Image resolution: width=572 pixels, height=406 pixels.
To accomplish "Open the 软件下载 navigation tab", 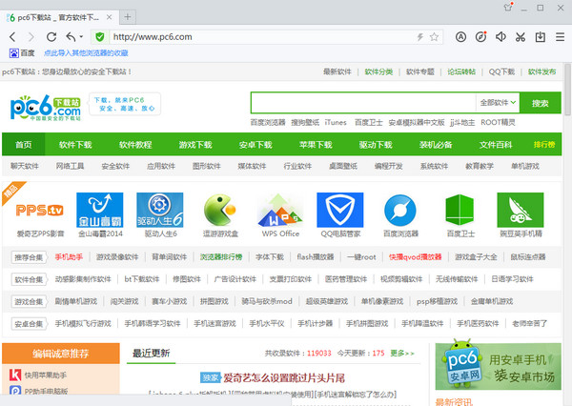I will 75,145.
